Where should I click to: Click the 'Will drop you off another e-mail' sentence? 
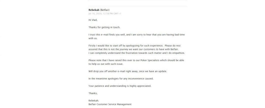tap(128, 71)
